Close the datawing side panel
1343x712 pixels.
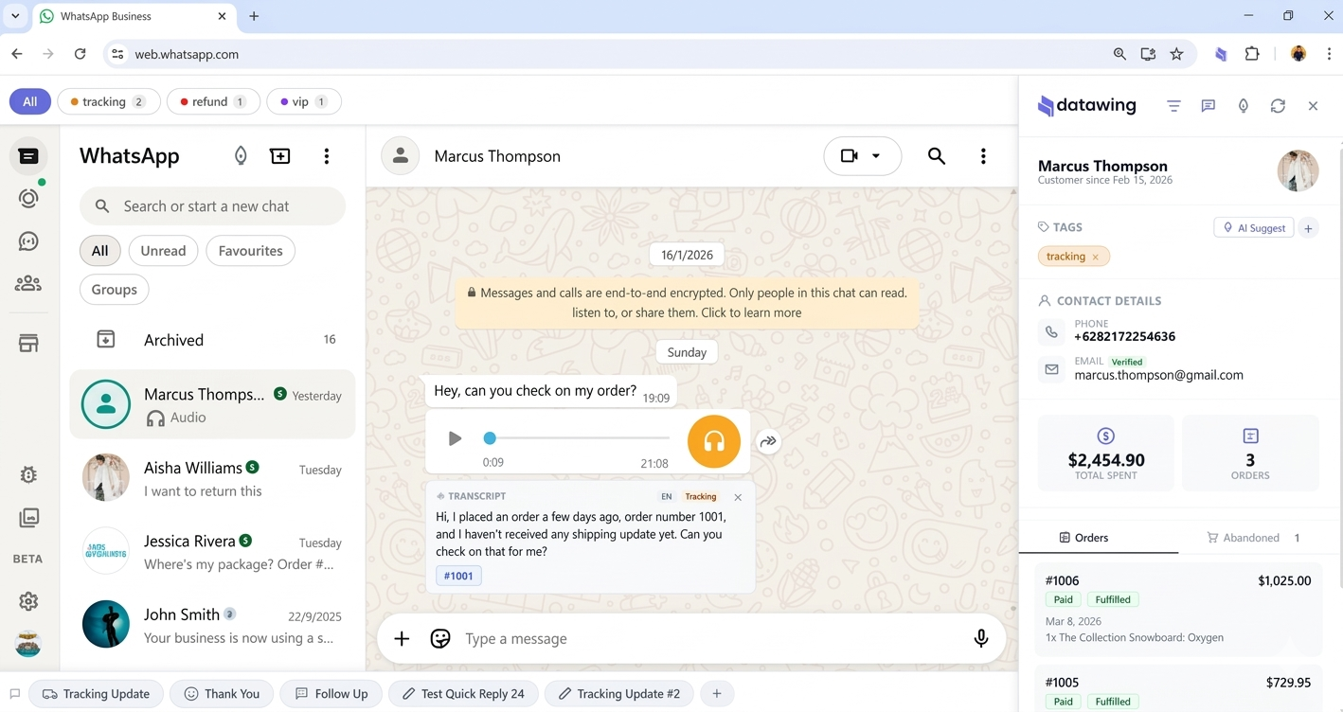tap(1313, 106)
